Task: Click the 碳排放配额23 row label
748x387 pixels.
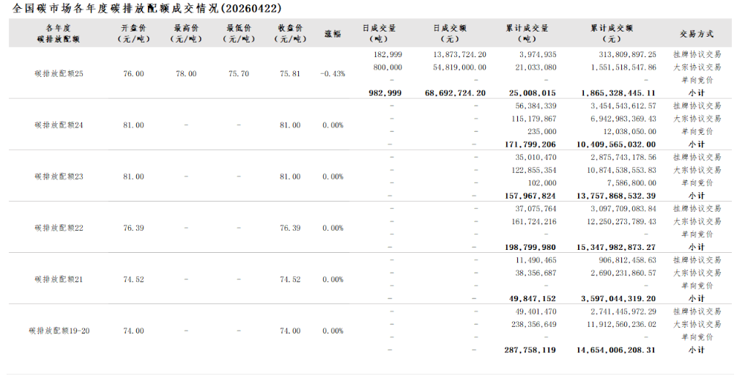Action: (59, 177)
